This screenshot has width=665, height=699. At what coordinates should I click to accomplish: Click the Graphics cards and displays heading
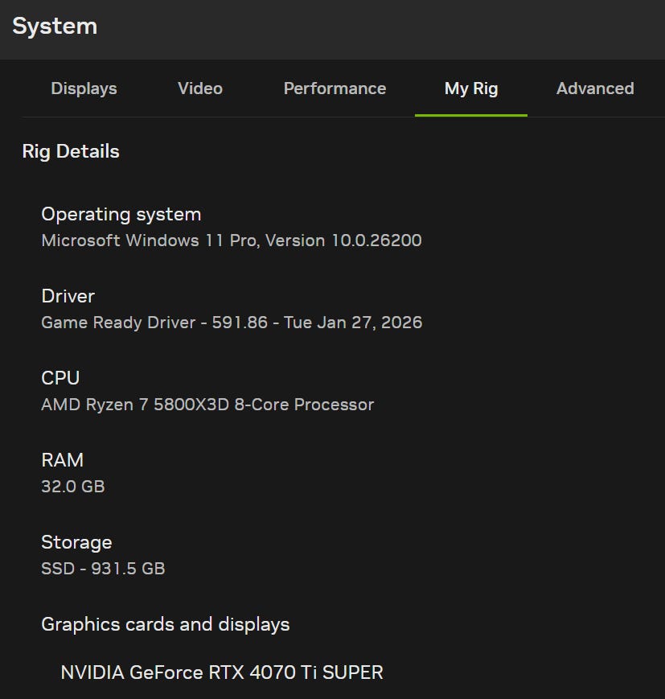[x=166, y=624]
